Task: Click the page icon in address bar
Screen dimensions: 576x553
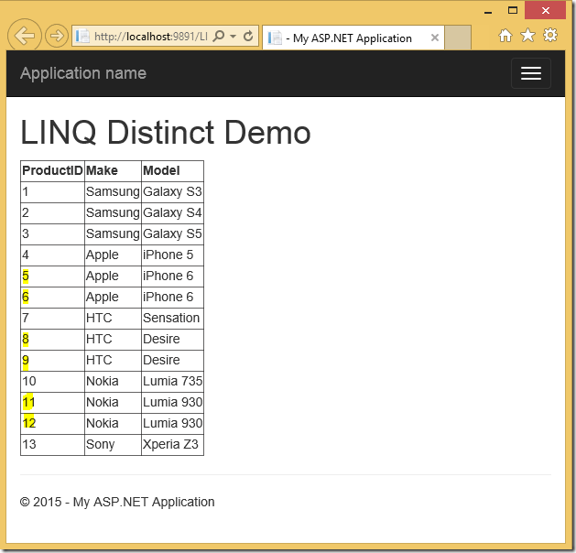Action: click(82, 36)
